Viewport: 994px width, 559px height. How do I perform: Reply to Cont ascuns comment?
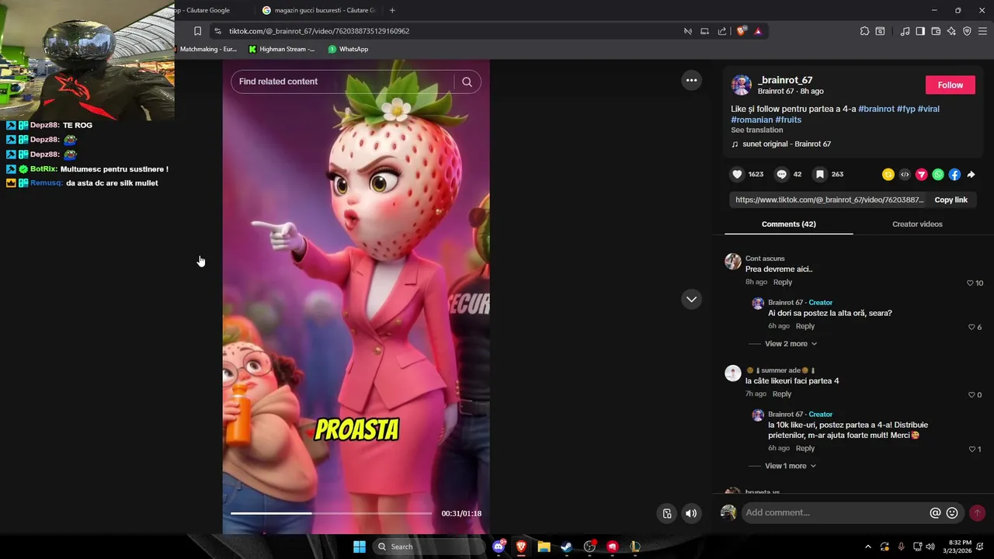[x=783, y=283]
